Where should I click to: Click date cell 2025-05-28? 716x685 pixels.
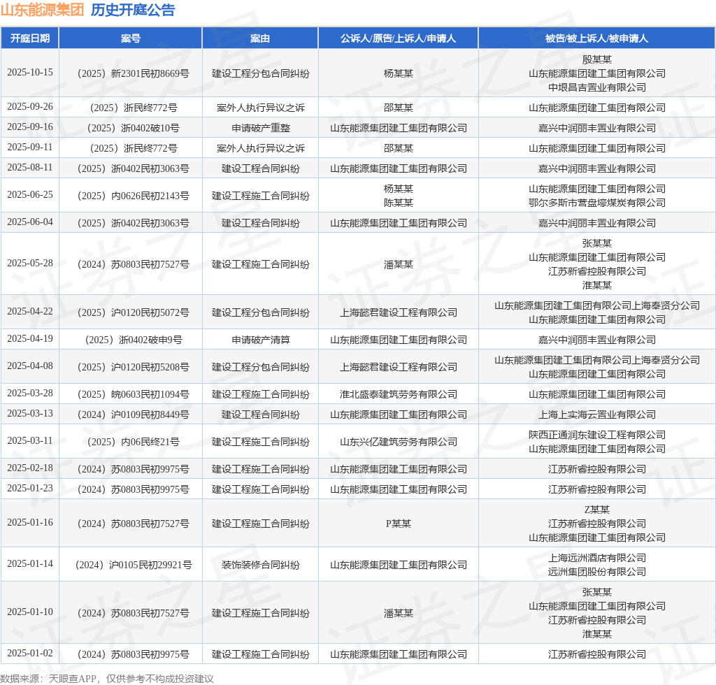click(30, 264)
